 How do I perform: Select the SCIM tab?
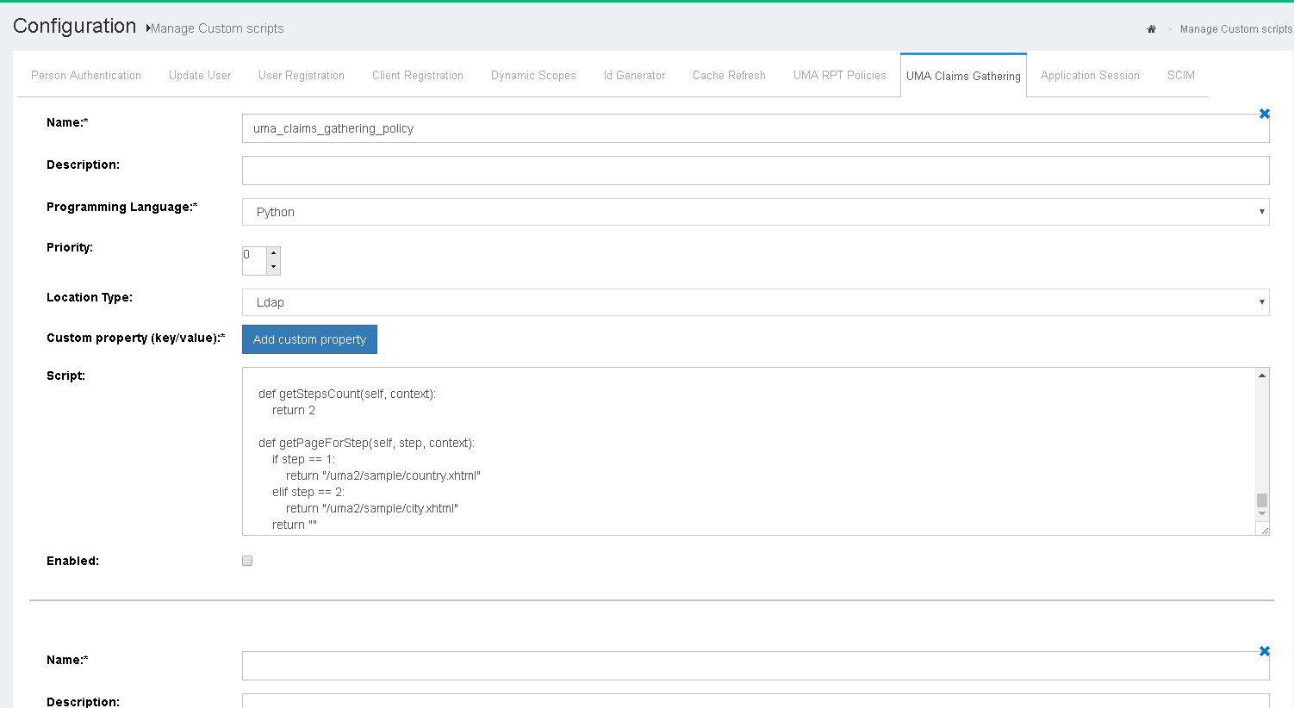click(x=1180, y=76)
